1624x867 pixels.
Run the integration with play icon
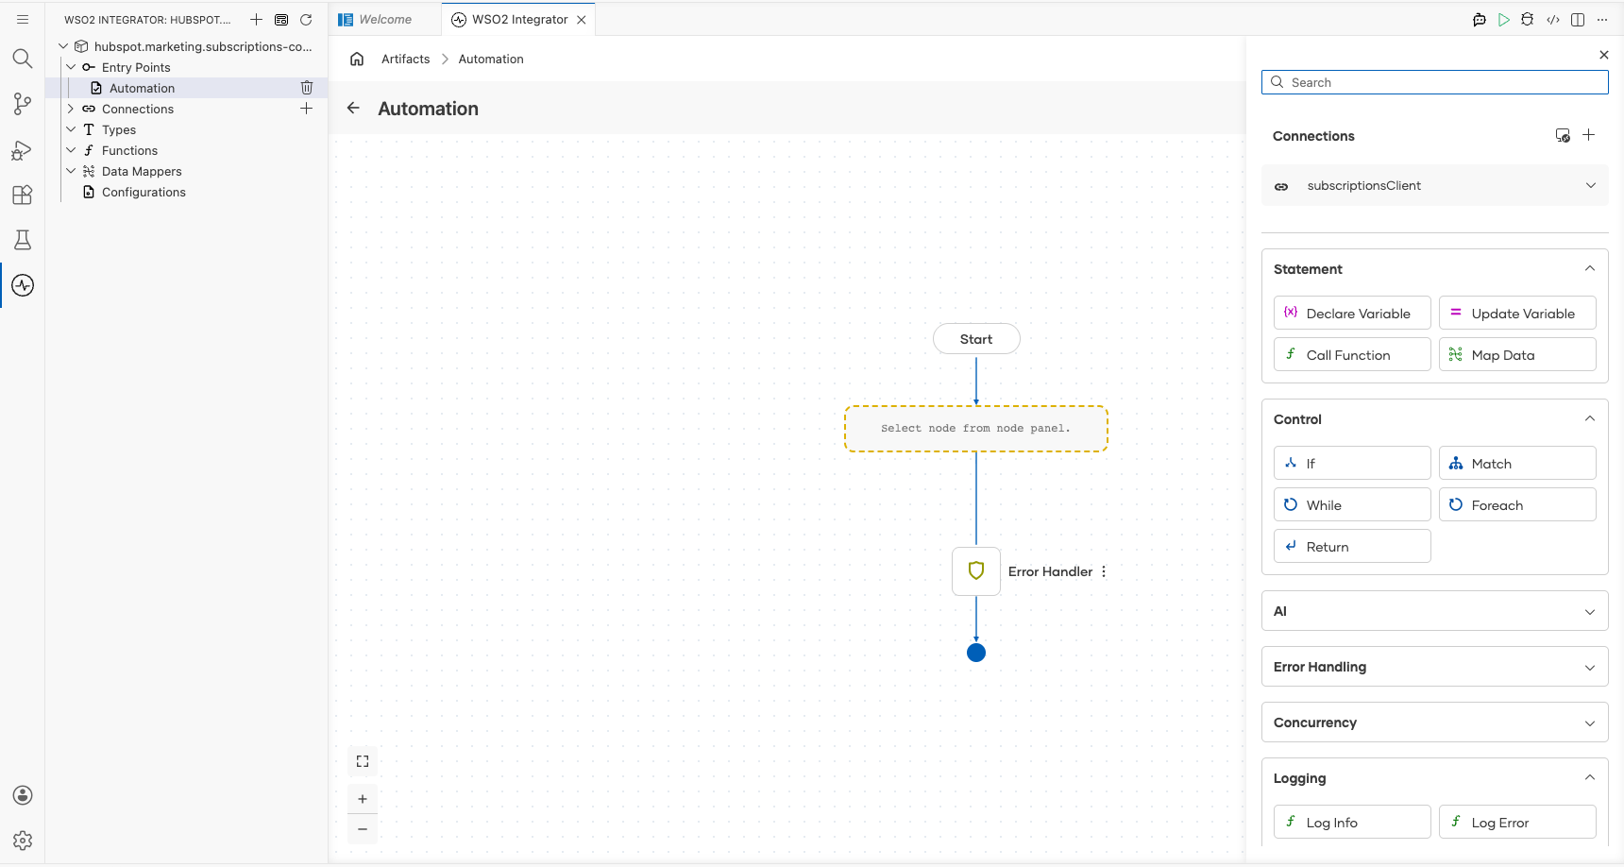1503,19
